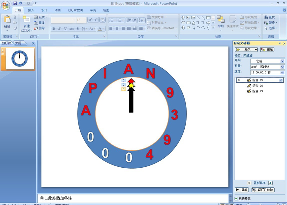Click 转换为 SmartArt button
Image resolution: width=287 pixels, height=205 pixels.
[x=162, y=28]
